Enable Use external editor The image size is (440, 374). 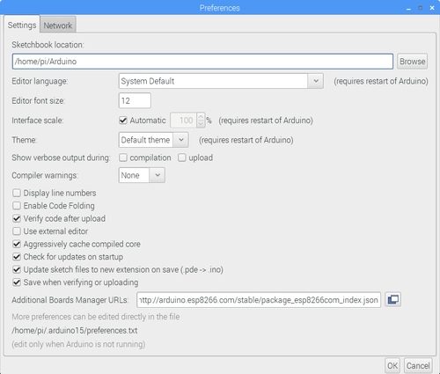[x=17, y=231]
